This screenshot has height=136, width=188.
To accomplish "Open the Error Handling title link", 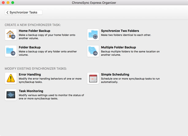I will click(30, 74).
